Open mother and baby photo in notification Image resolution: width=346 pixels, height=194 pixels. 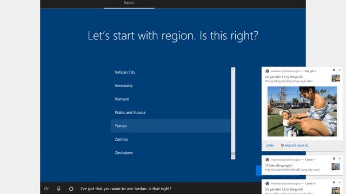302,112
